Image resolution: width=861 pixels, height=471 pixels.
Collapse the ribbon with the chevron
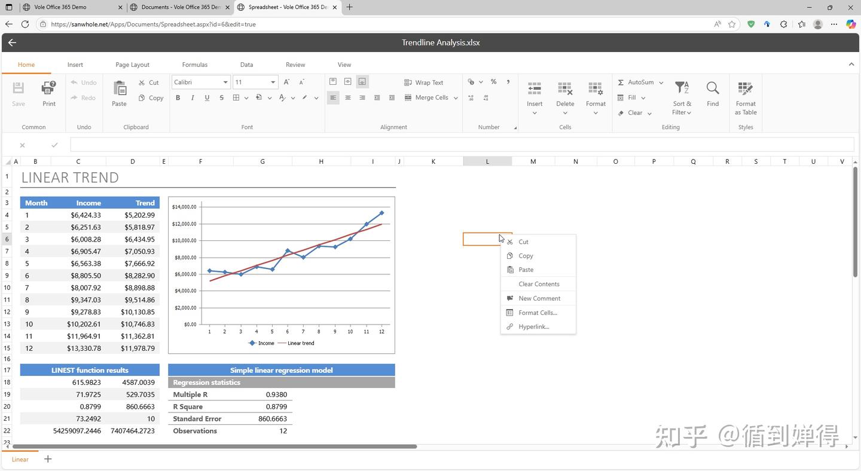tap(851, 65)
